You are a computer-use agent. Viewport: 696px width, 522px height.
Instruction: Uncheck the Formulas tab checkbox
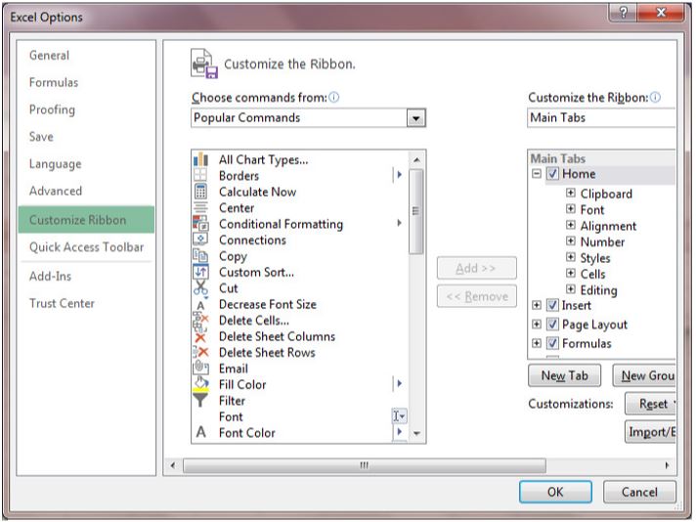552,343
